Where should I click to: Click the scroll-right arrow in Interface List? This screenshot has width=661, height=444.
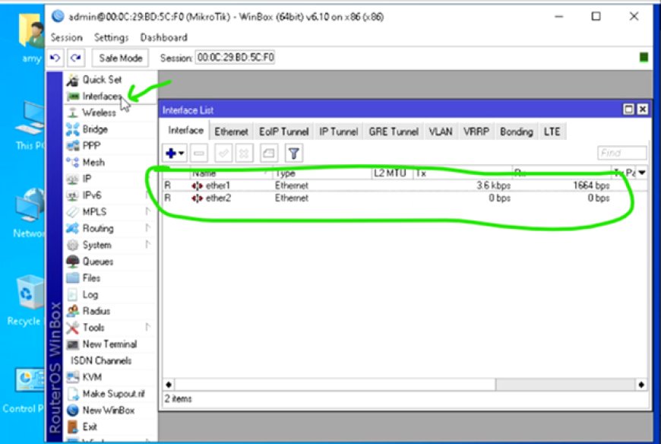pyautogui.click(x=641, y=385)
